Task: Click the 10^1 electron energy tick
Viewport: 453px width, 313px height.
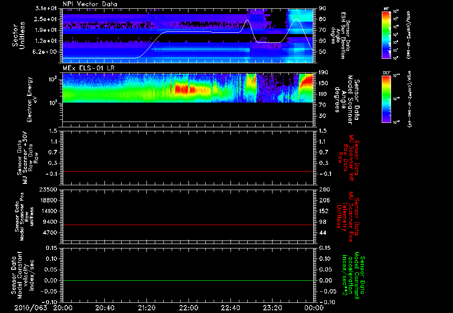Action: tap(53, 103)
